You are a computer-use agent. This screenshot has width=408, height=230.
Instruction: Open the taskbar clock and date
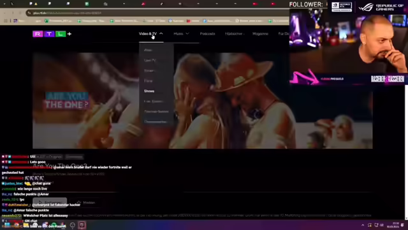(393, 225)
